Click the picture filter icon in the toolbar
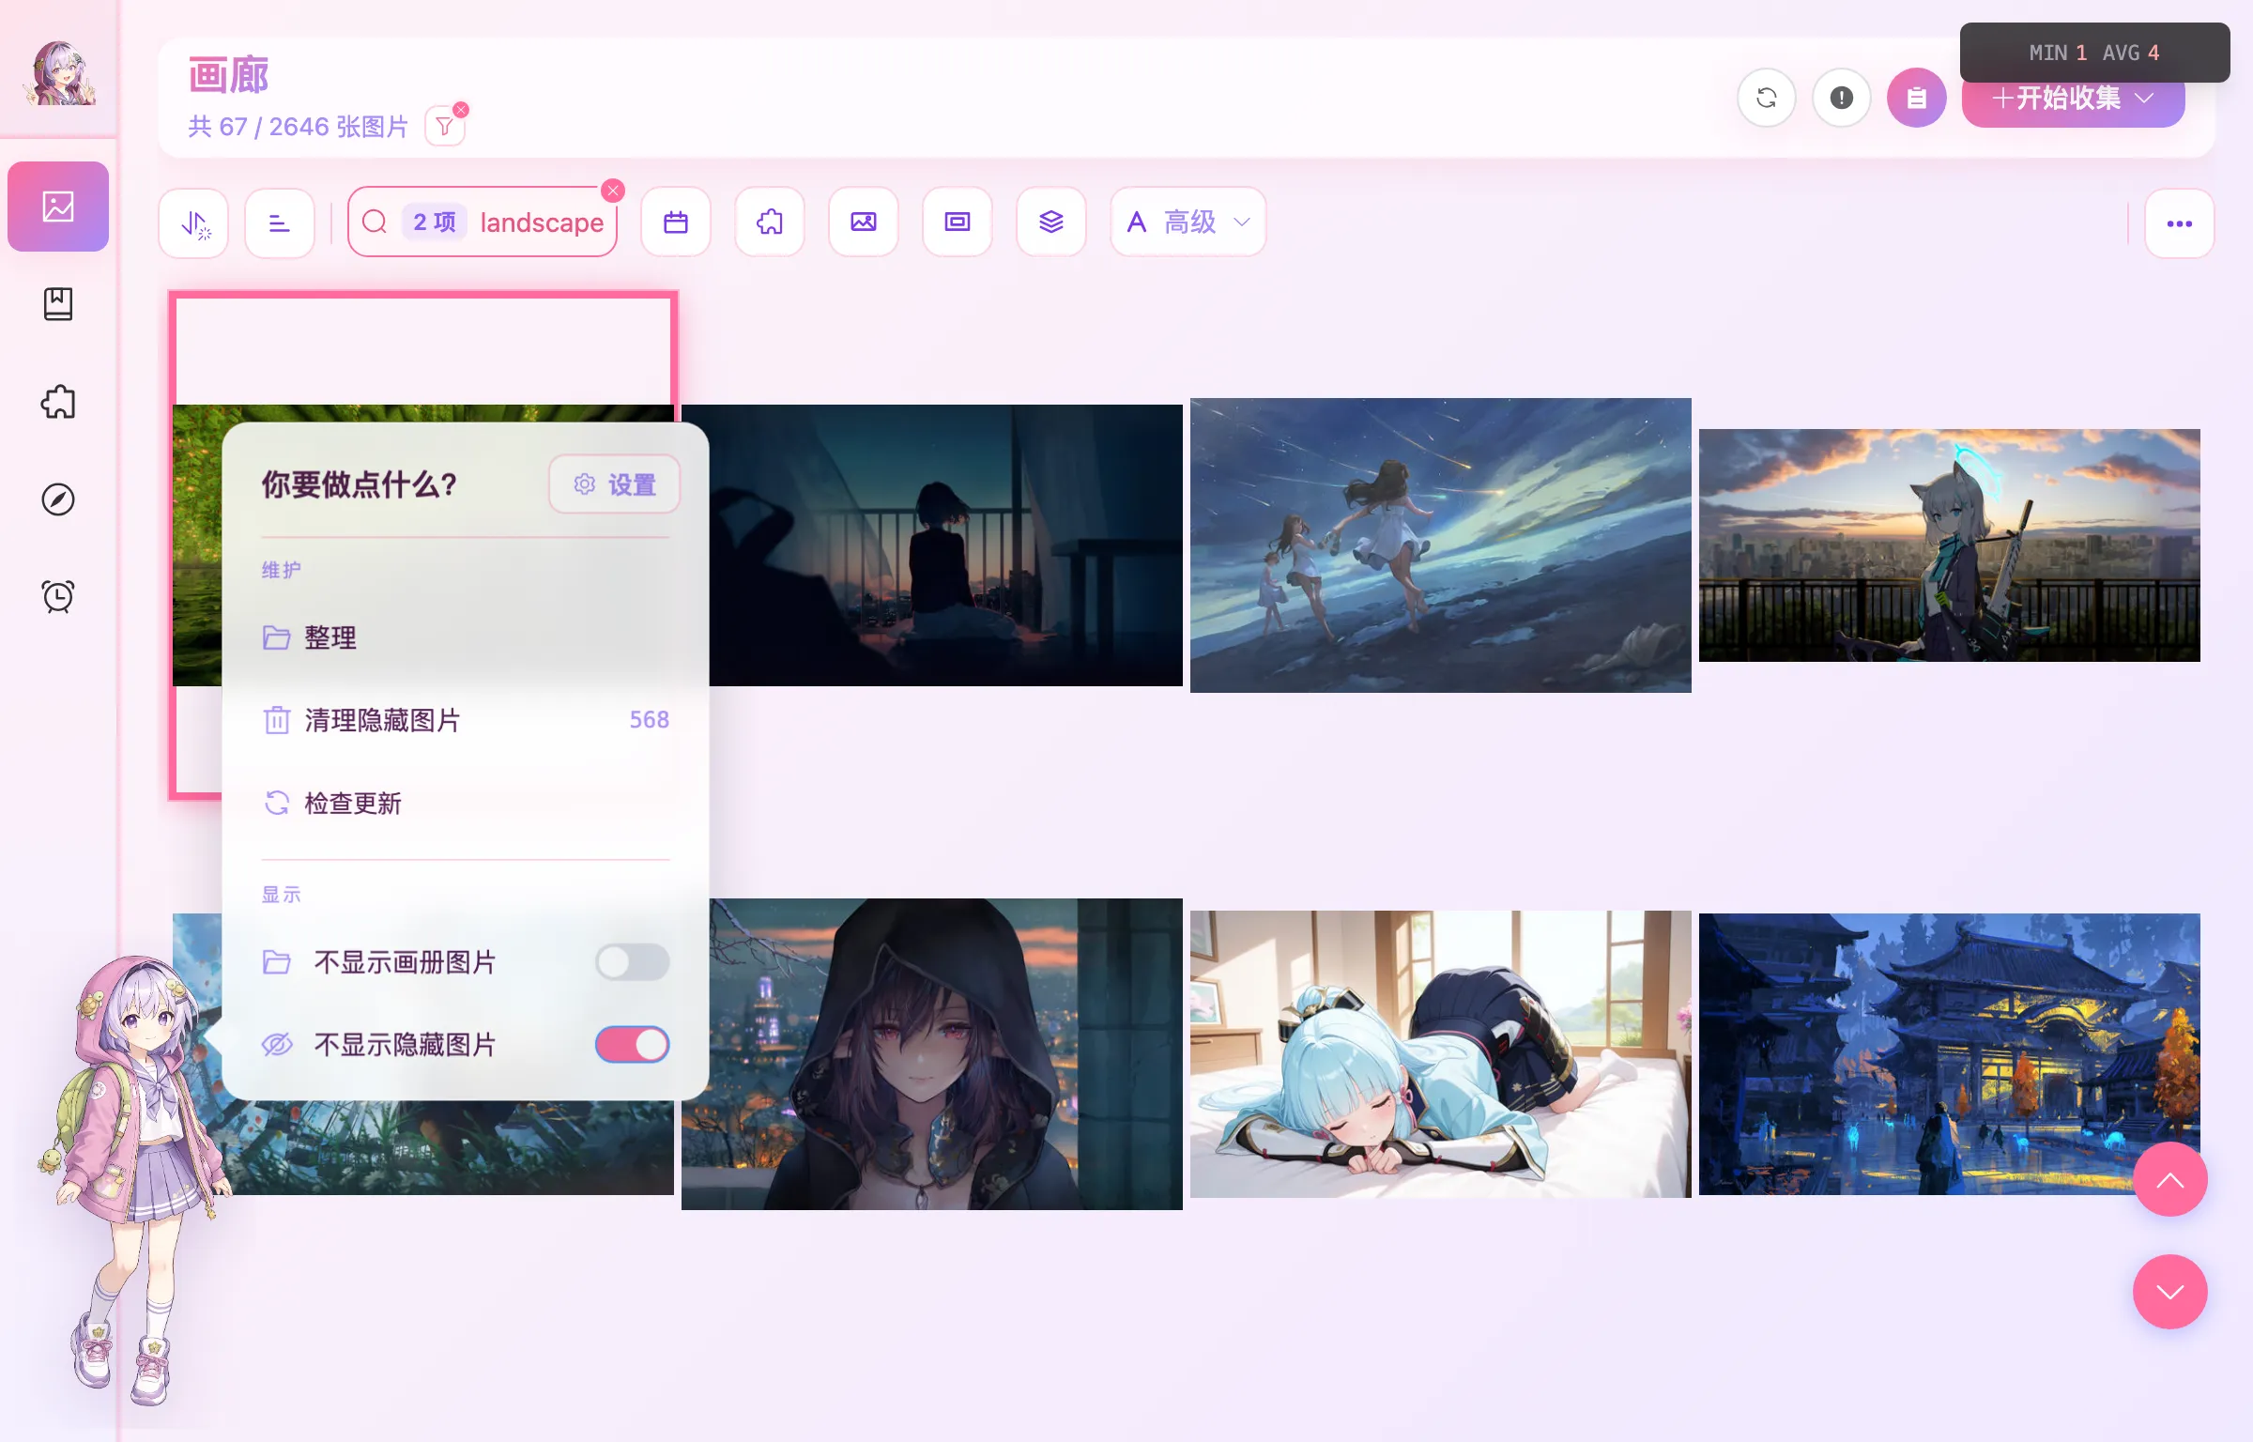Screen dimensions: 2253x1442 (864, 222)
